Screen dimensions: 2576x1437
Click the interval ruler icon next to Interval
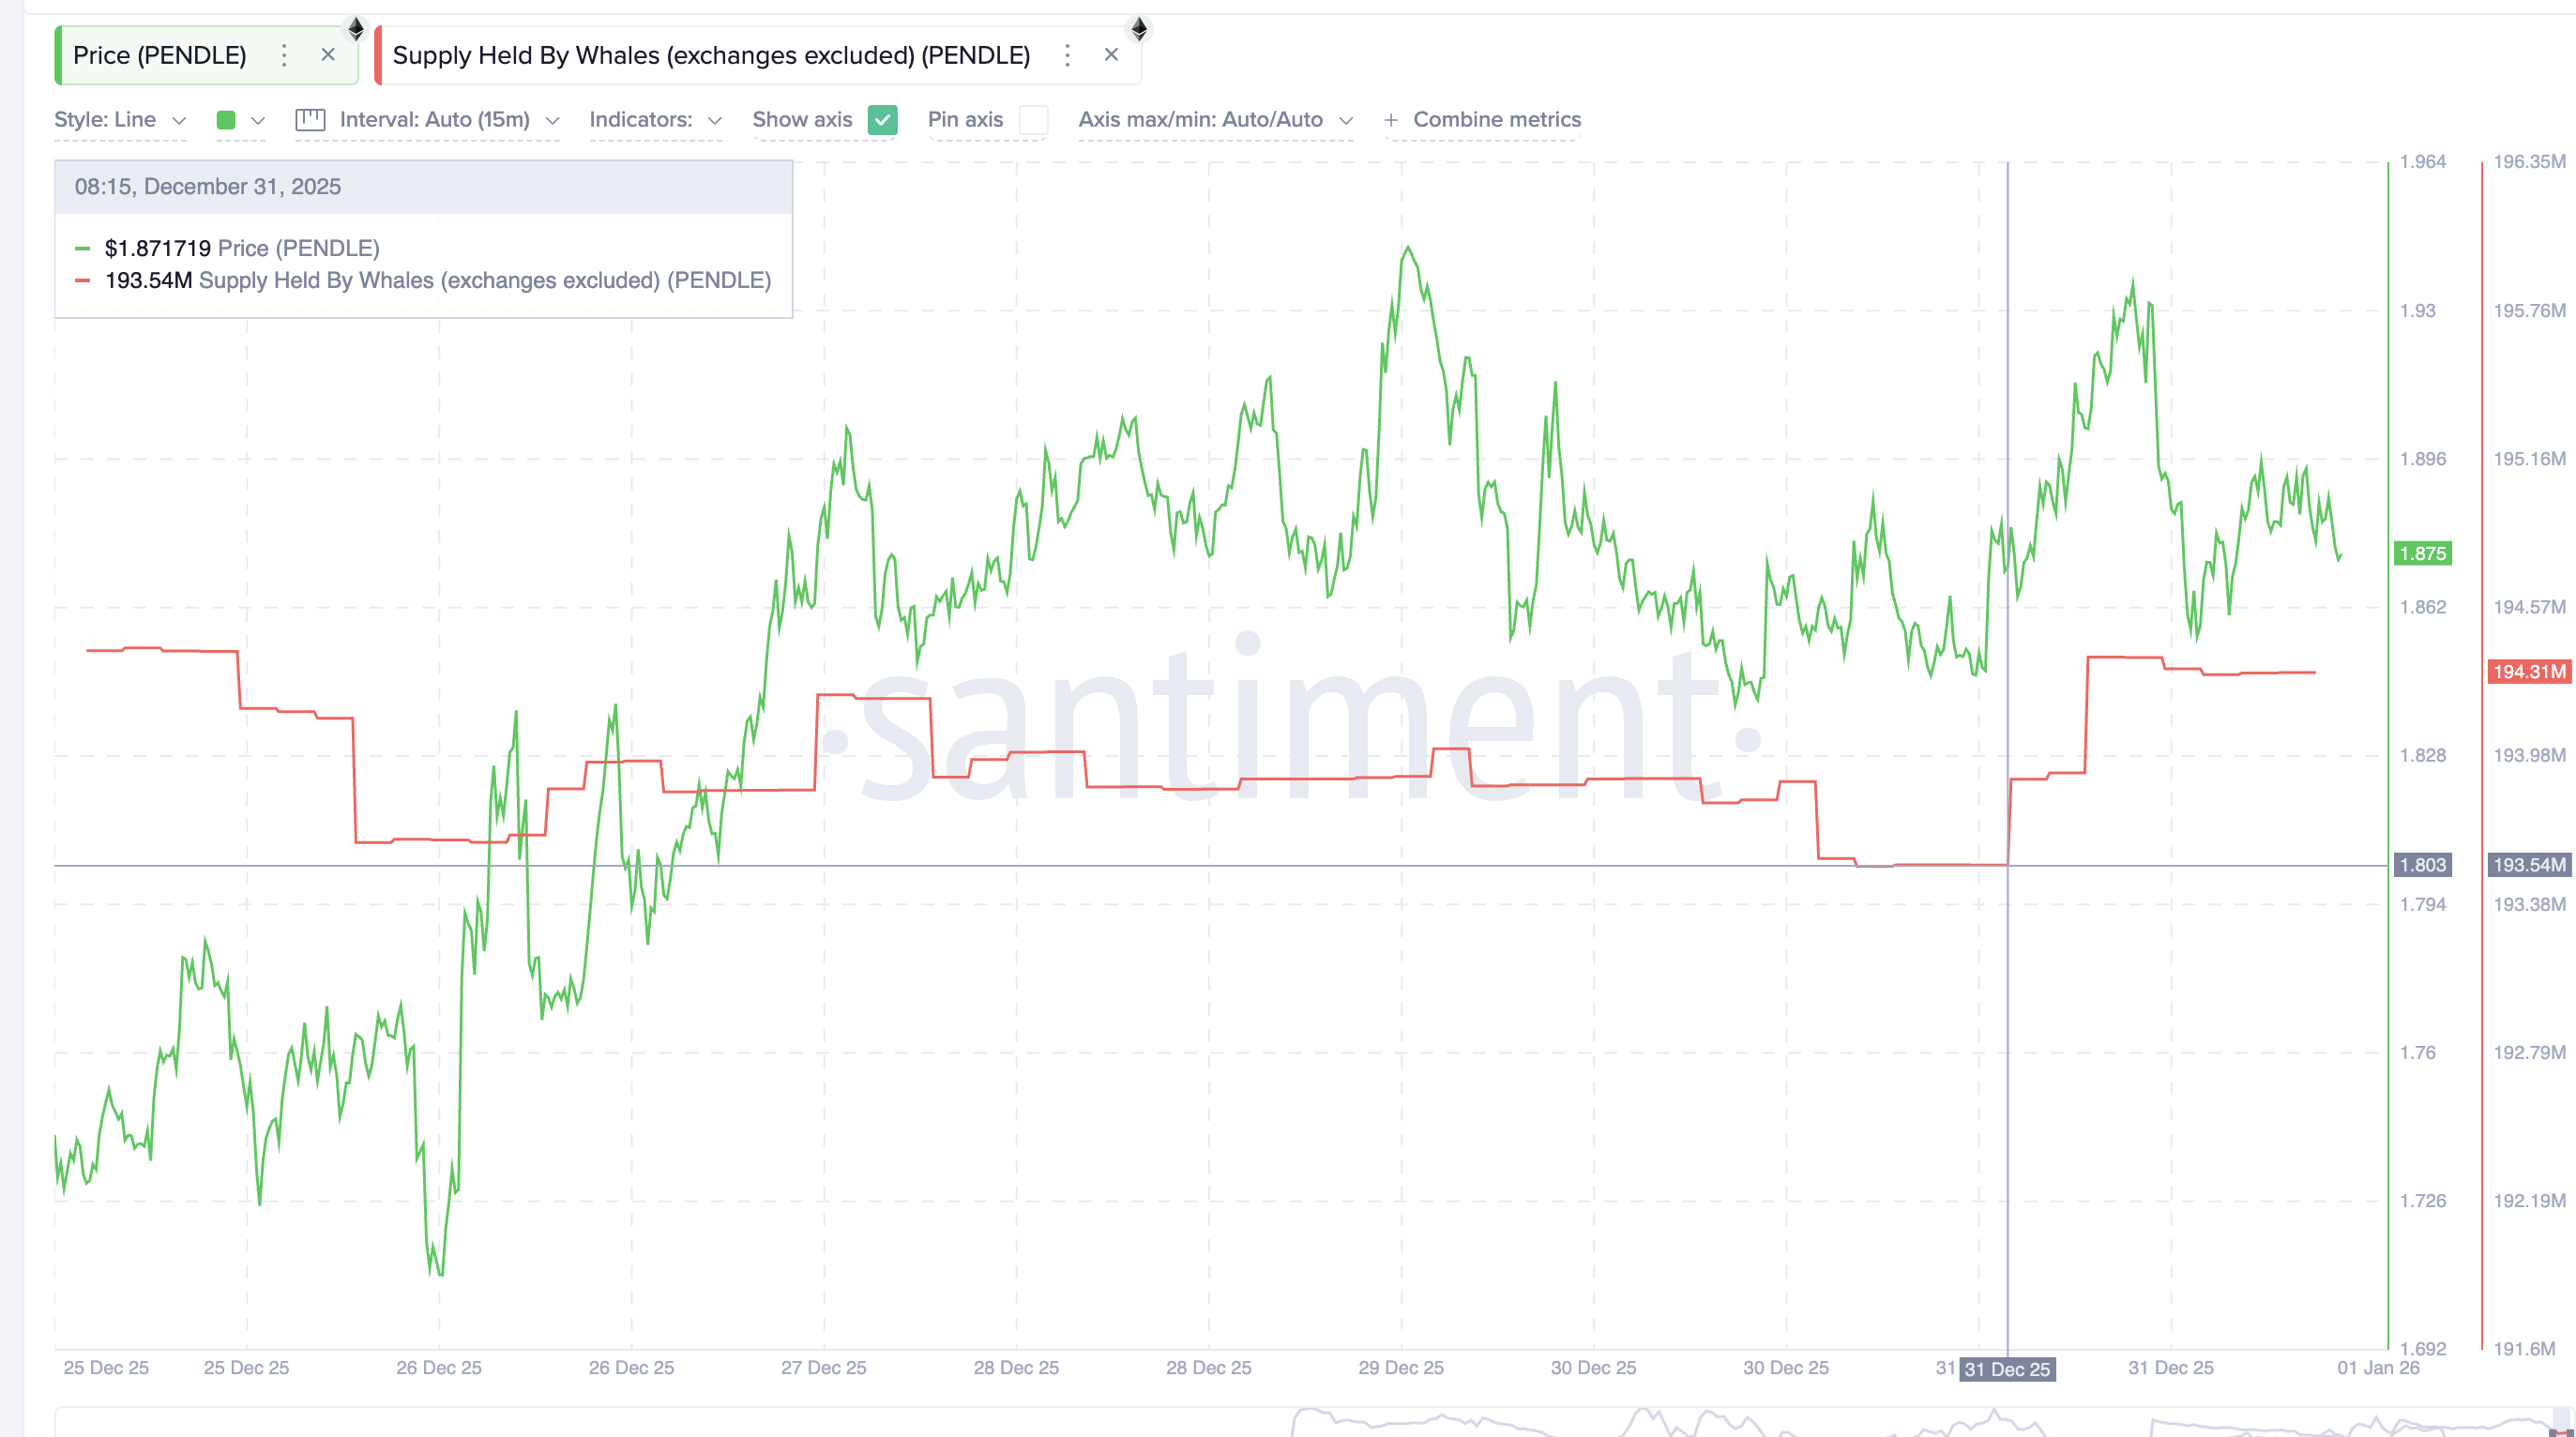pos(310,119)
